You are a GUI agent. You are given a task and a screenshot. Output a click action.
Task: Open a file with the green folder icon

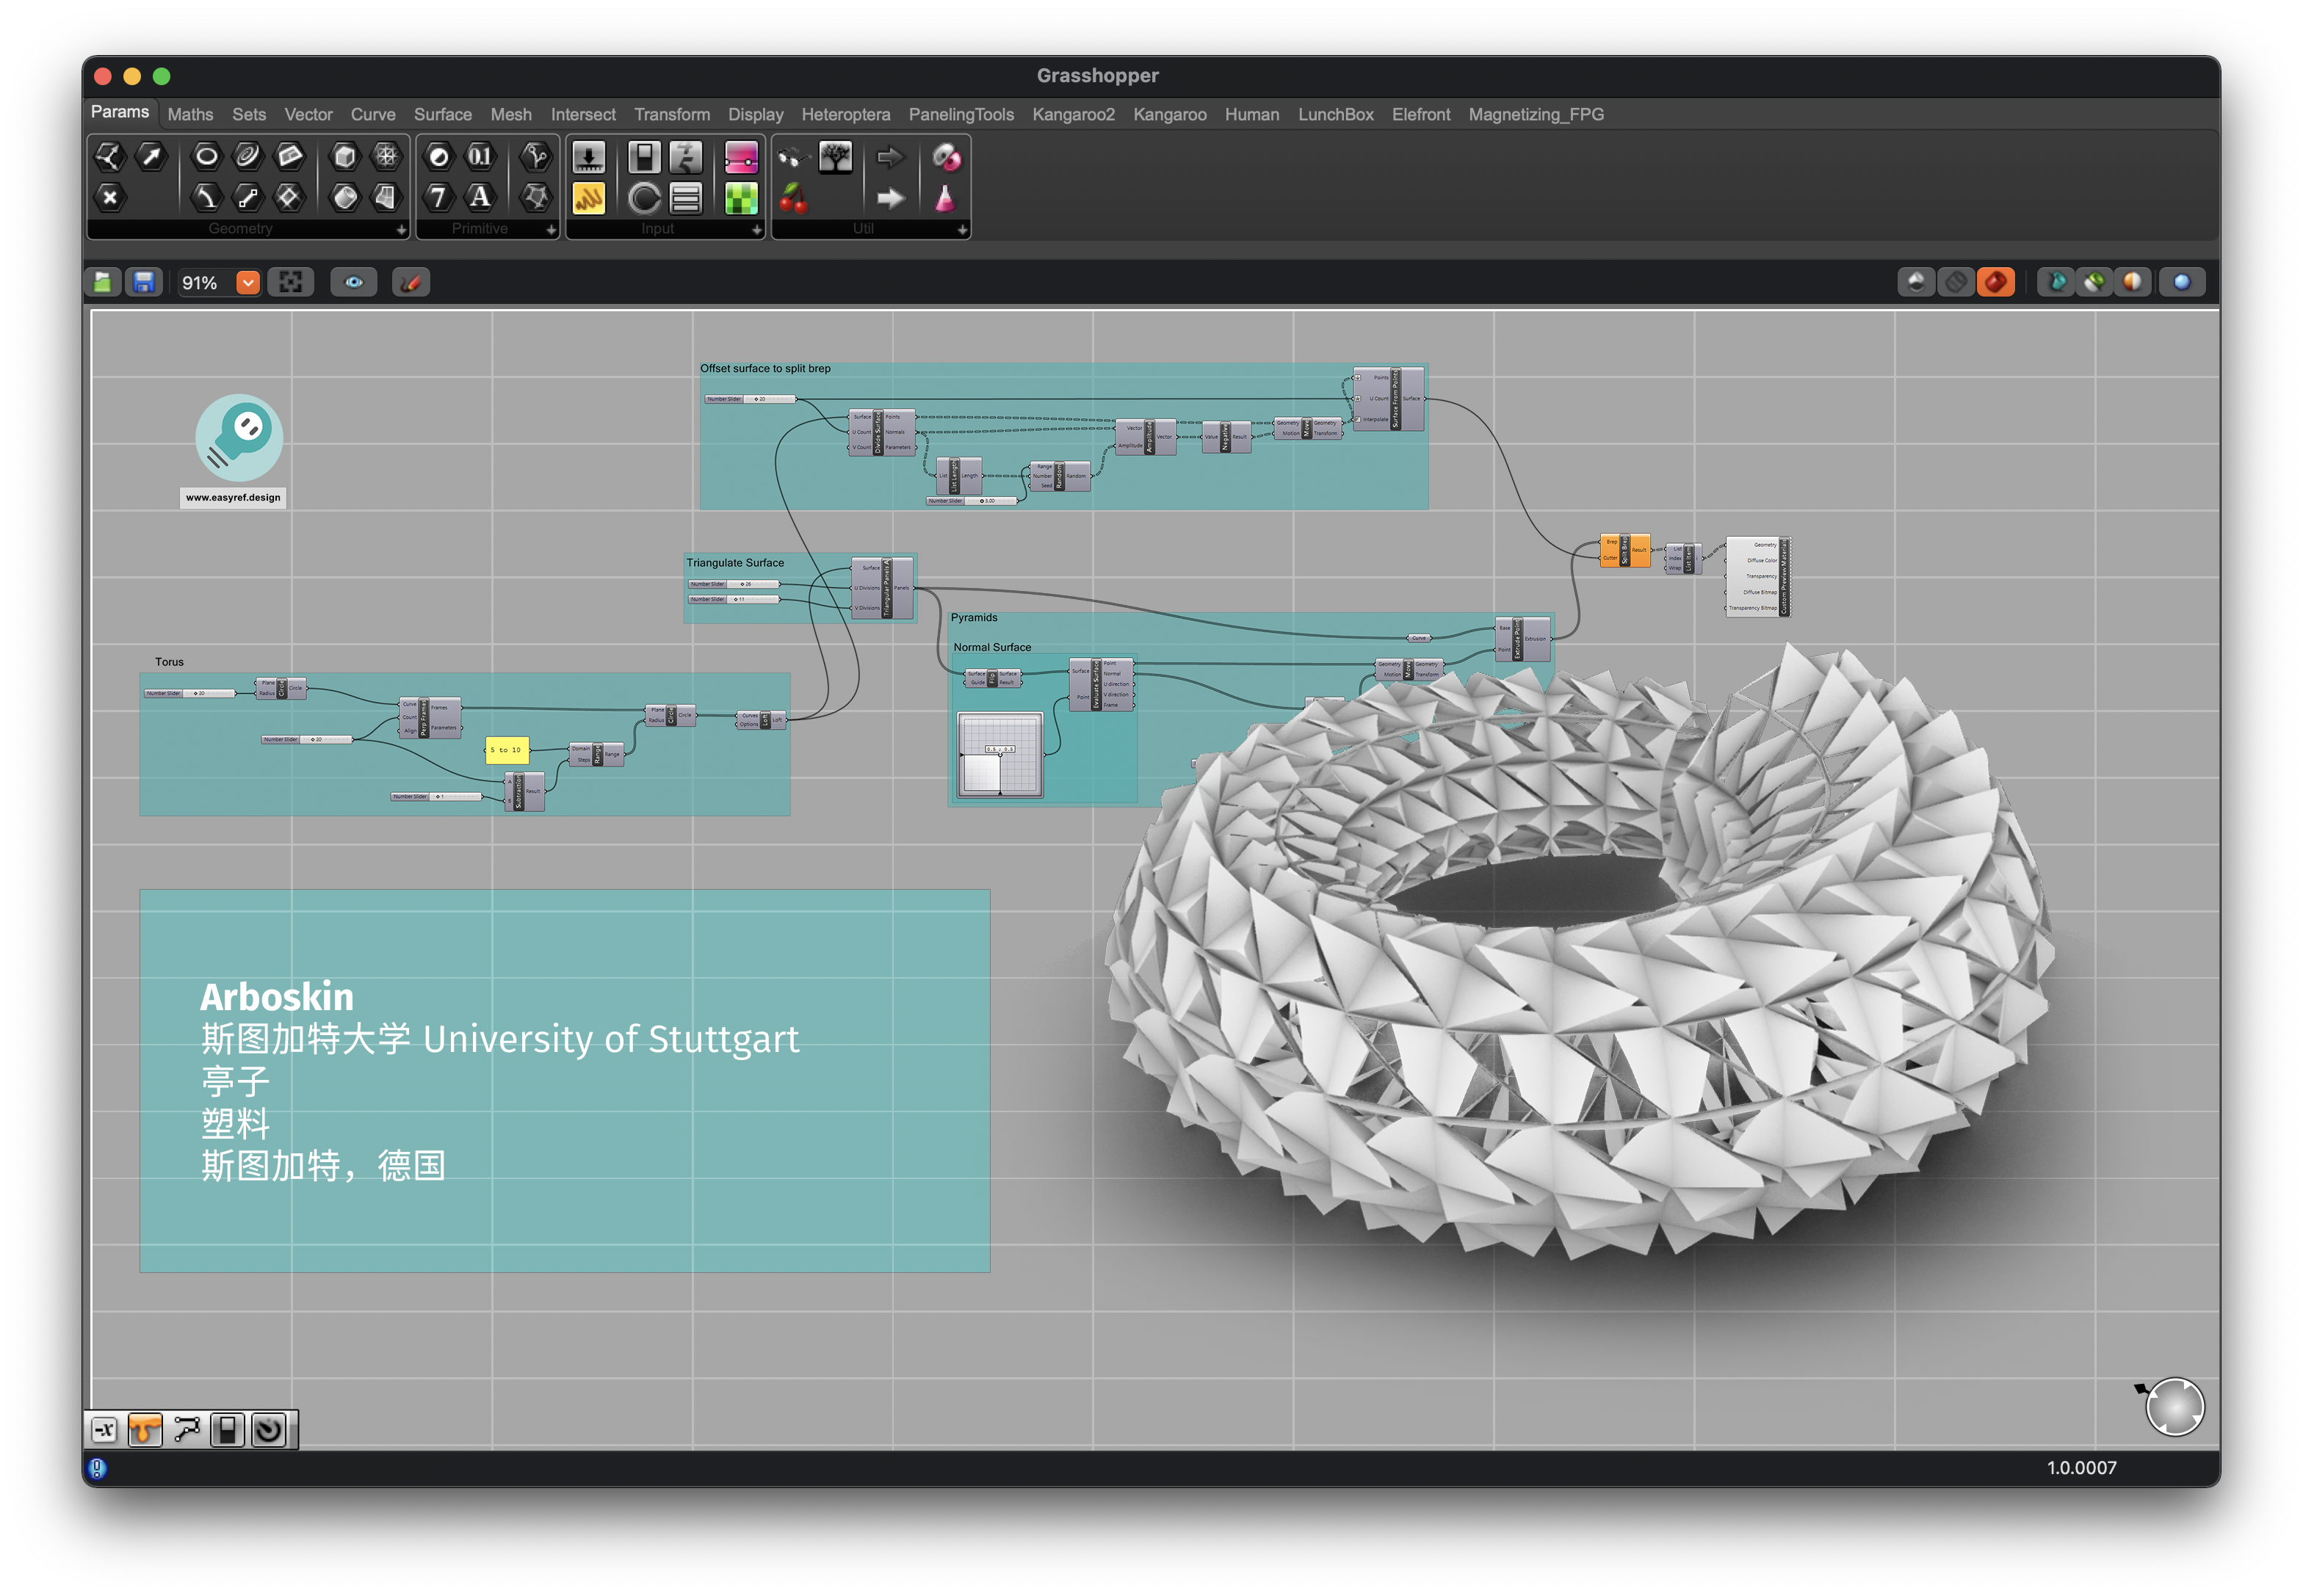click(x=103, y=283)
